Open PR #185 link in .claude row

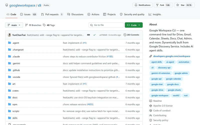pos(110,56)
